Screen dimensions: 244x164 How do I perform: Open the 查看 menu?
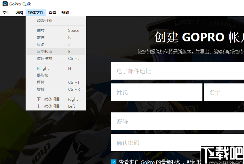pyautogui.click(x=52, y=12)
